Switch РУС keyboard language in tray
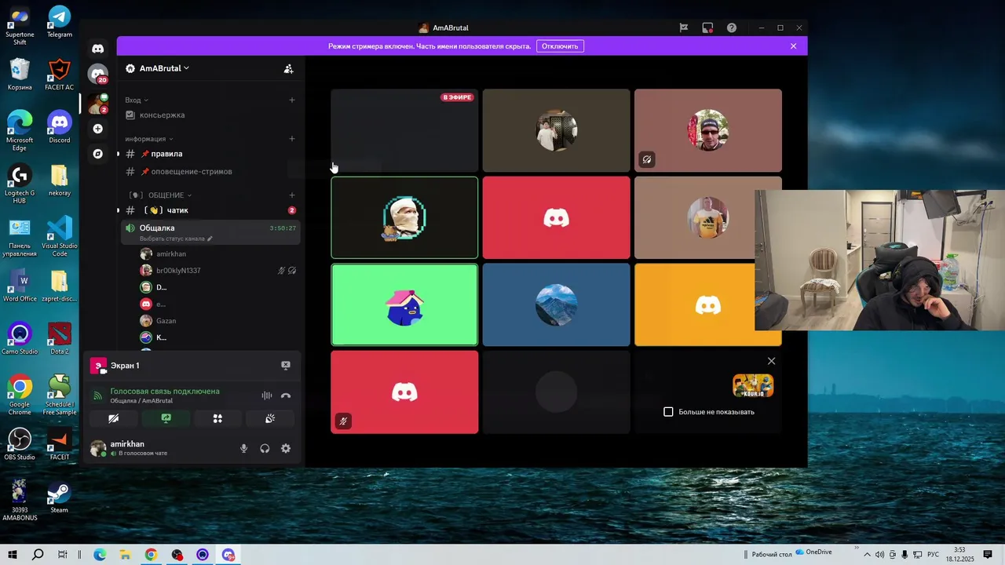Image resolution: width=1005 pixels, height=565 pixels. 933,555
